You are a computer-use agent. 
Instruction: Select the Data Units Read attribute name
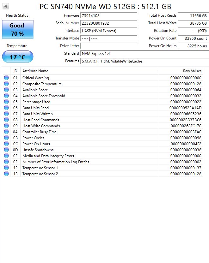pos(35,108)
